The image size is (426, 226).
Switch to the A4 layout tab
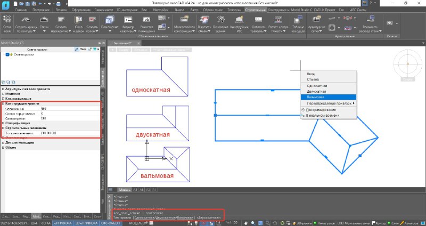point(135,190)
